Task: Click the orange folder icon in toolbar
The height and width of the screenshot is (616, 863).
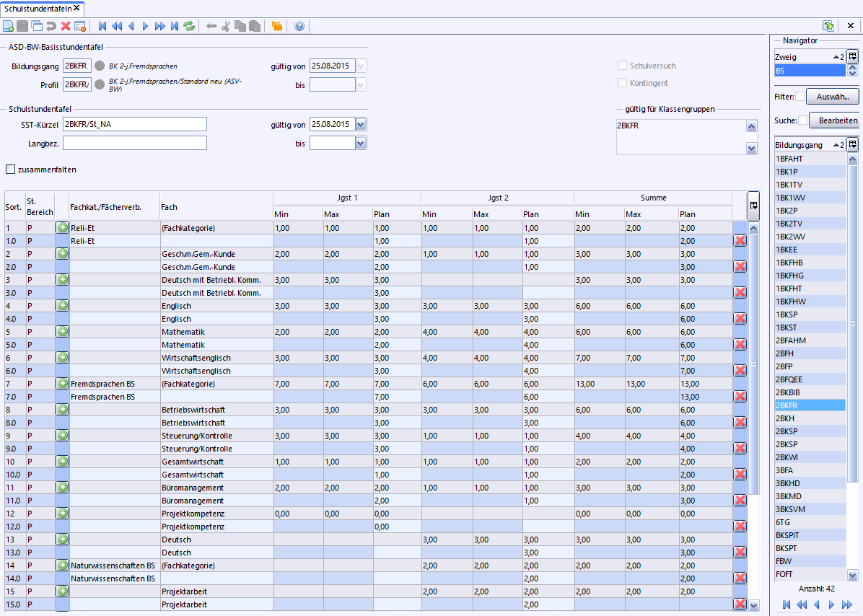Action: (x=277, y=26)
